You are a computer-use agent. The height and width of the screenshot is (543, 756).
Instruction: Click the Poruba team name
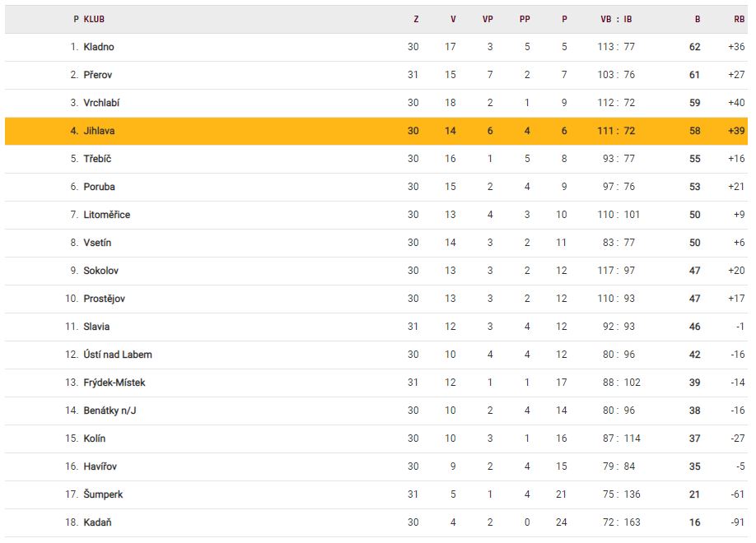[x=99, y=187]
